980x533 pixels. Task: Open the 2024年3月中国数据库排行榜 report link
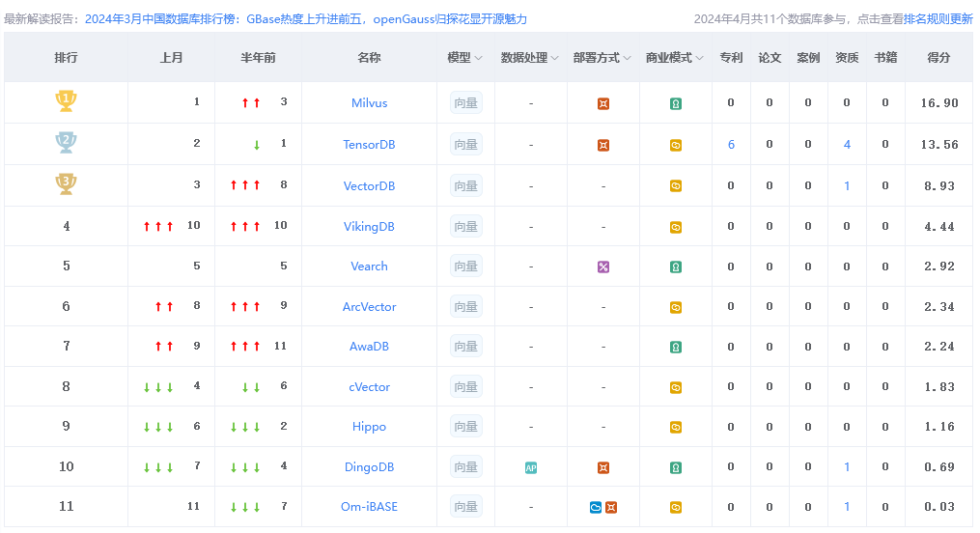pos(306,19)
